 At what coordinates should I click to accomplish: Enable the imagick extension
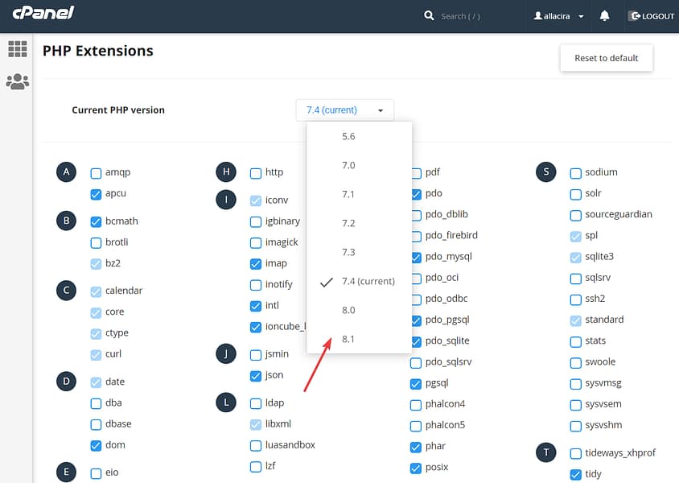[x=254, y=242]
